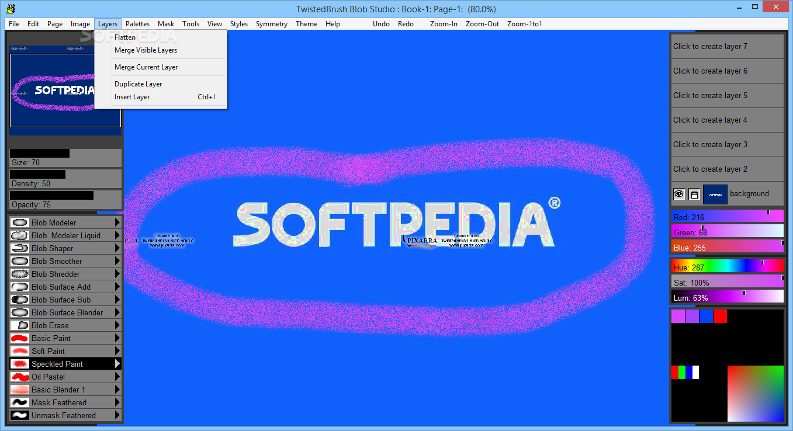Adjust the Blue color slider

click(x=727, y=246)
